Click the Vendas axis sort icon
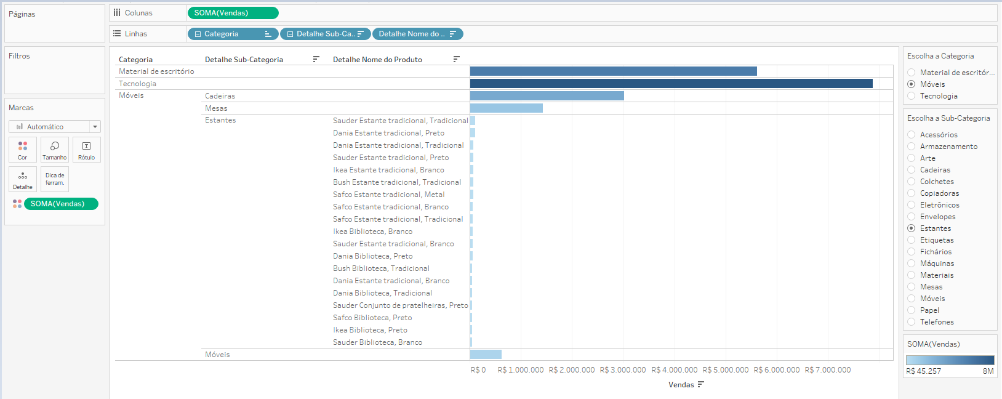Viewport: 1002px width, 399px height. pyautogui.click(x=700, y=384)
